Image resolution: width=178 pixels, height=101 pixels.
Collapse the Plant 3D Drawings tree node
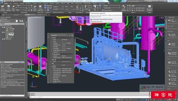3,32
